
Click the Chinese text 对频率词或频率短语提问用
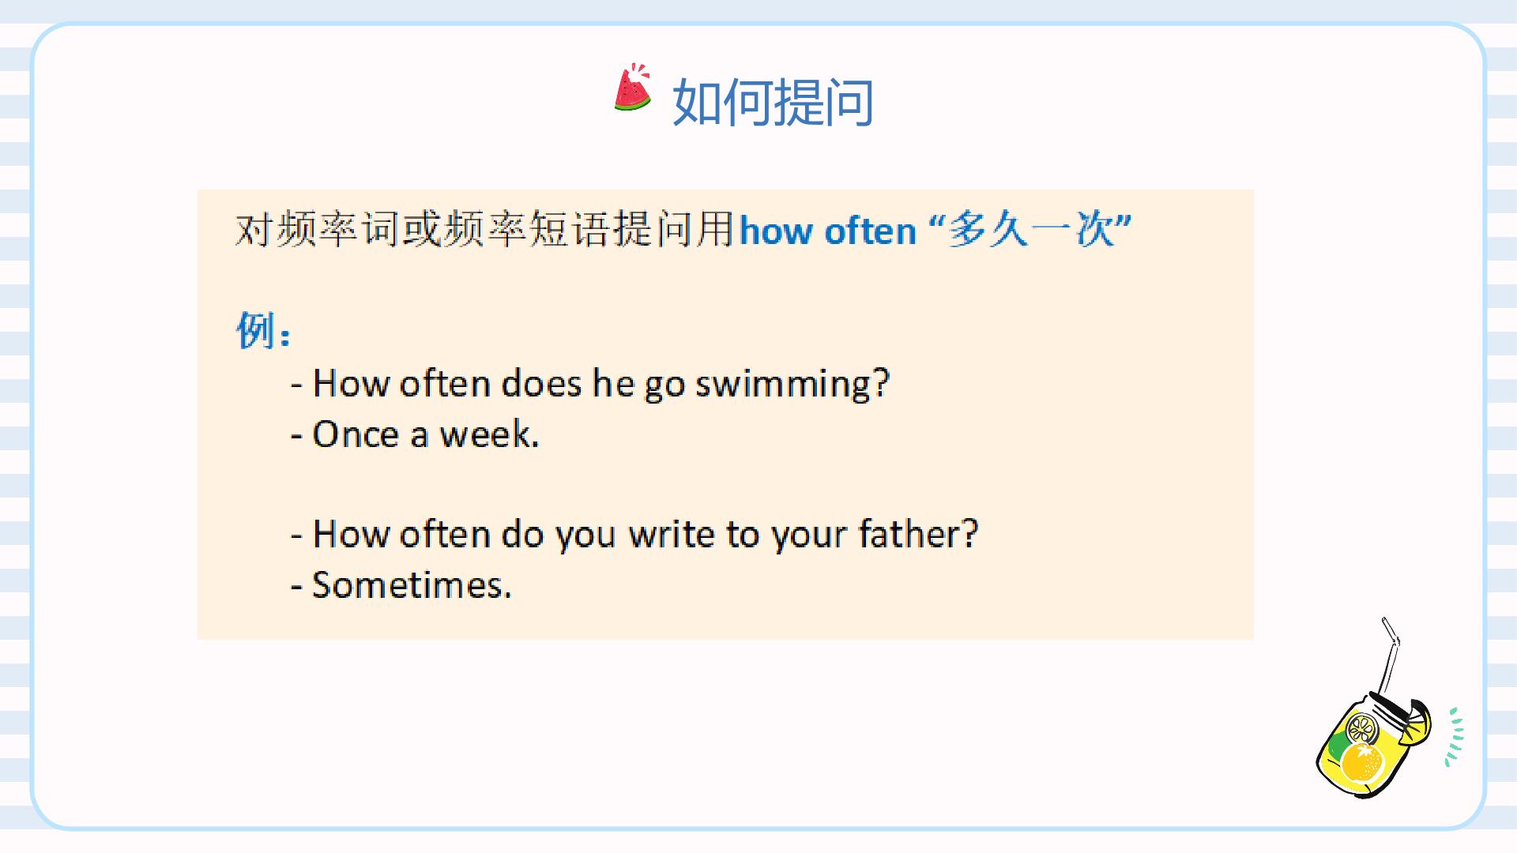(485, 230)
